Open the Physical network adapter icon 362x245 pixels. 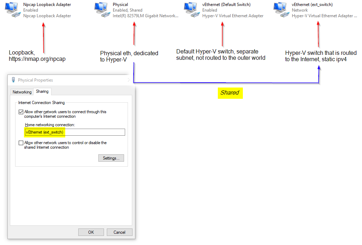coord(102,9)
